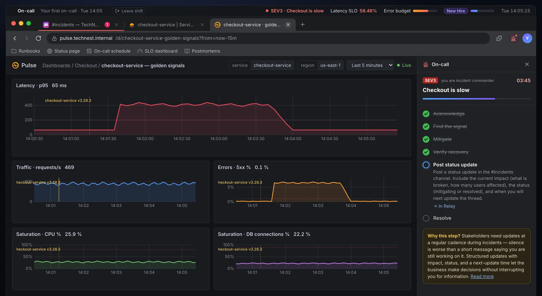Open a new browser tab with plus
Viewport: 542px width, 296px height.
303,25
